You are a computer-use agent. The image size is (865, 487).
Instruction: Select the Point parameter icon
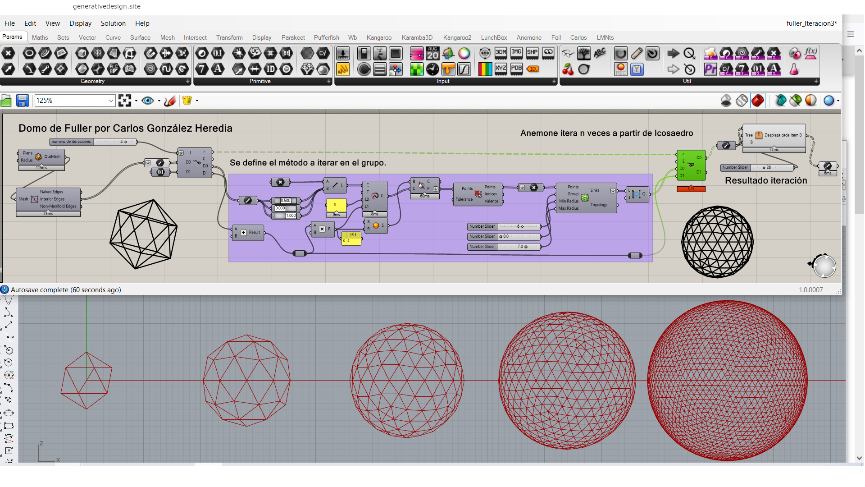point(9,54)
